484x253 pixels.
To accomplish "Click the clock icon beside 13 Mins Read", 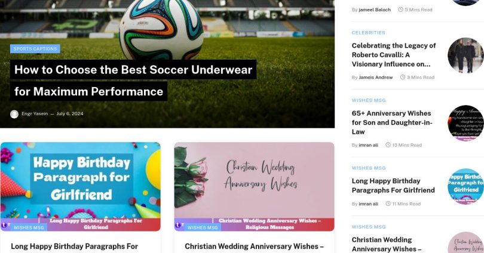I will pyautogui.click(x=388, y=145).
